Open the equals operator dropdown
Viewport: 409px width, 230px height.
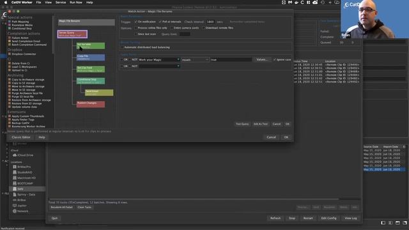[x=195, y=59]
